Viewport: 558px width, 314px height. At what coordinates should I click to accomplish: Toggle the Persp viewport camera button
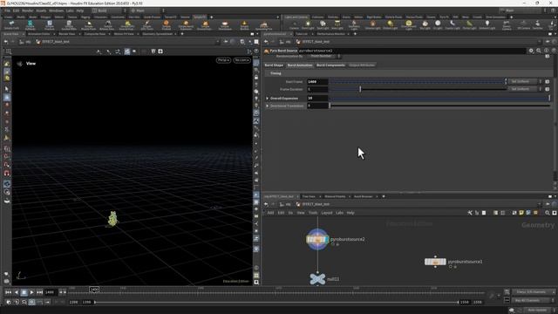pos(223,60)
